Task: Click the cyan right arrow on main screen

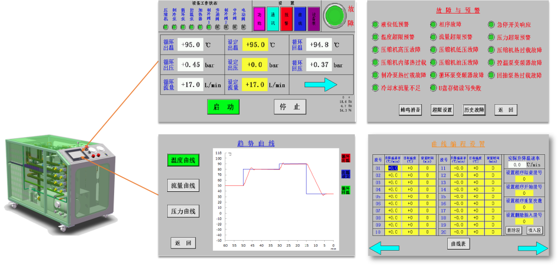Action: tap(324, 85)
